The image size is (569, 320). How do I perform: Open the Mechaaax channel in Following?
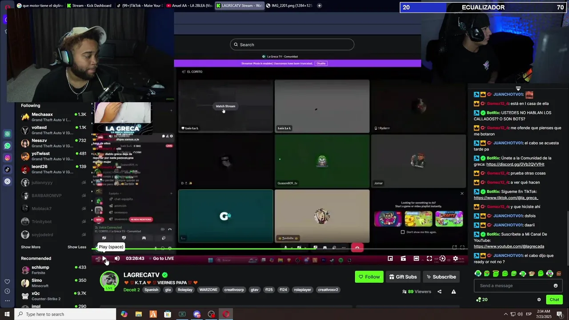pyautogui.click(x=54, y=117)
